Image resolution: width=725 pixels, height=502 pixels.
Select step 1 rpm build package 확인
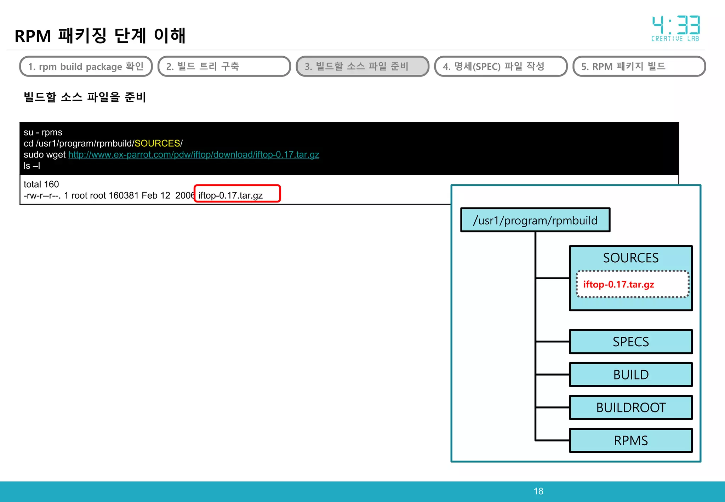(x=86, y=67)
